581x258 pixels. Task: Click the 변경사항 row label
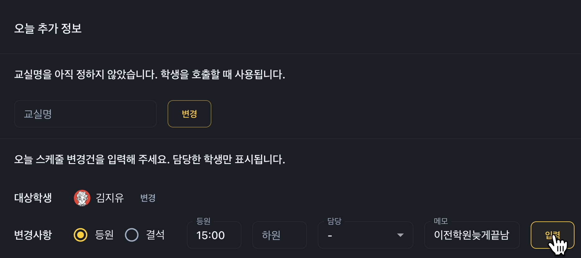point(33,235)
